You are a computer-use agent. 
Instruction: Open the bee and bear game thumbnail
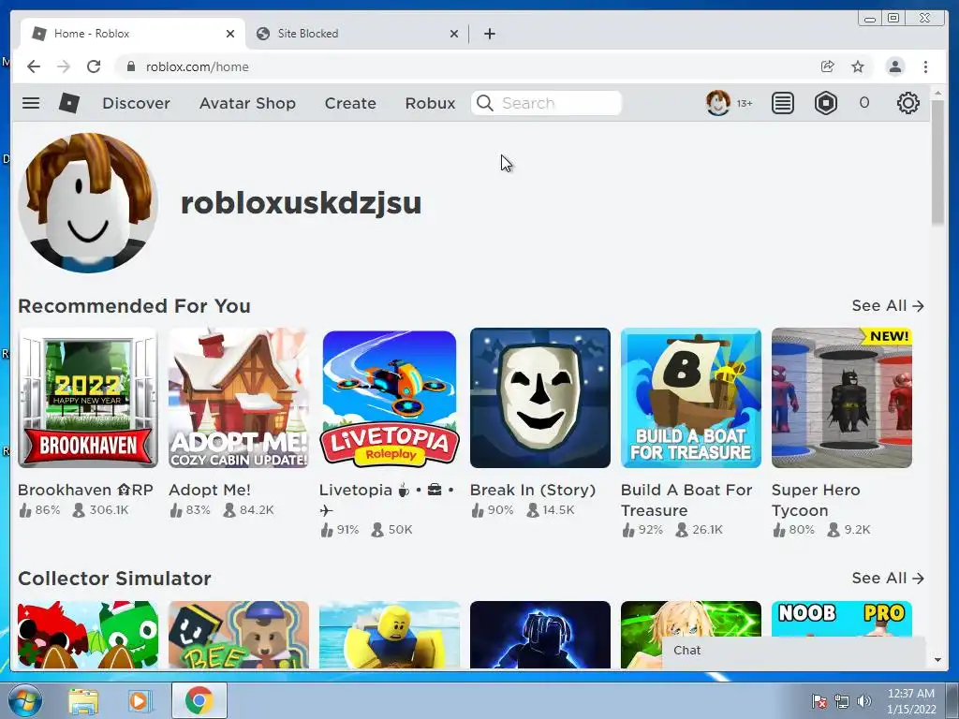point(239,635)
